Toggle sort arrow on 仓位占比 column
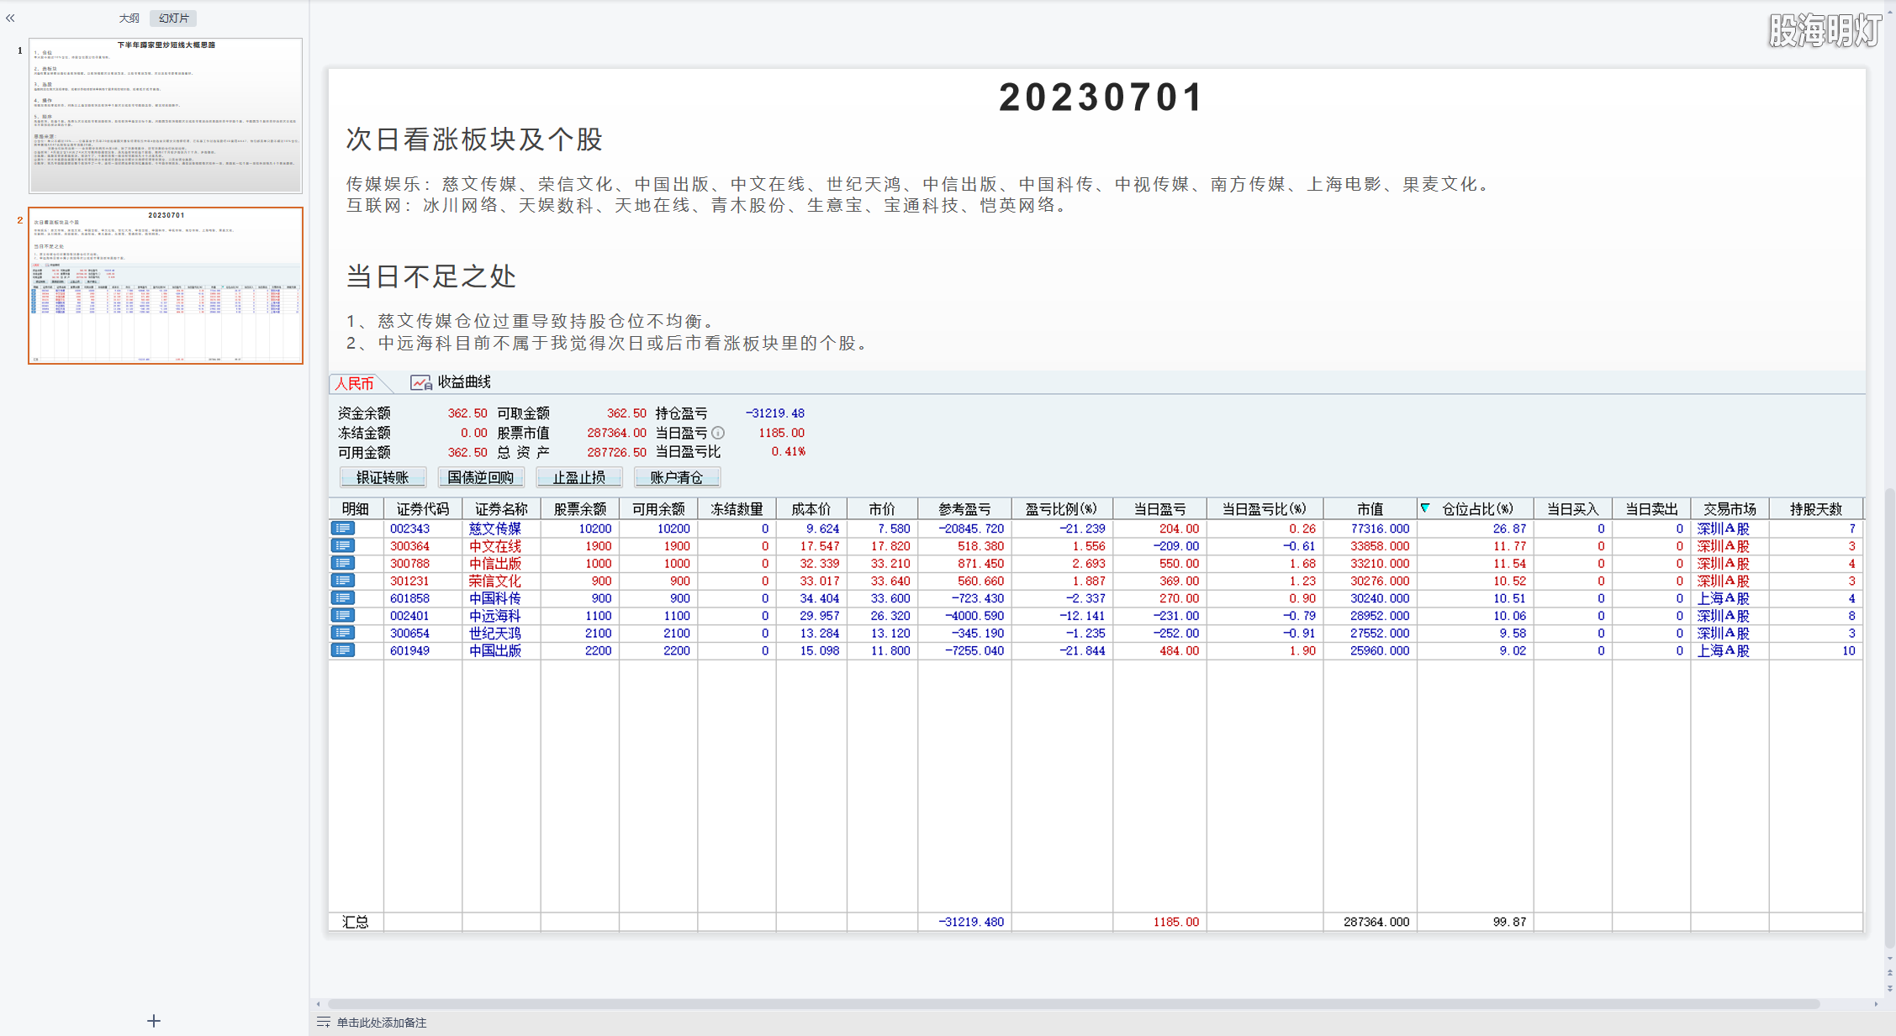Viewport: 1896px width, 1036px height. coord(1425,507)
